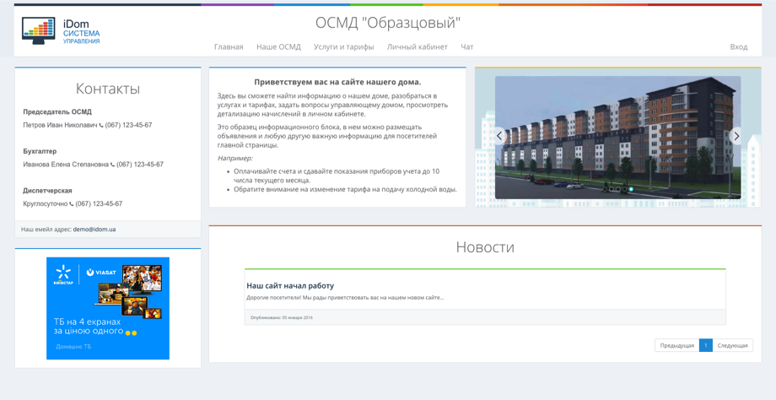Click the apartment building slide image
This screenshot has height=400, width=776.
point(617,137)
